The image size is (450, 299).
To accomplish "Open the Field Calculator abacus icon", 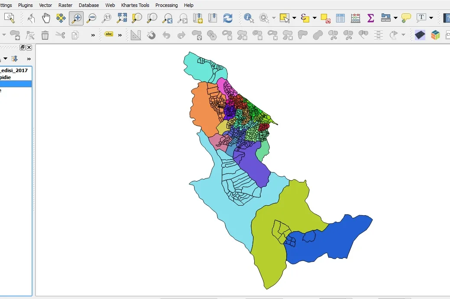I will [x=356, y=18].
